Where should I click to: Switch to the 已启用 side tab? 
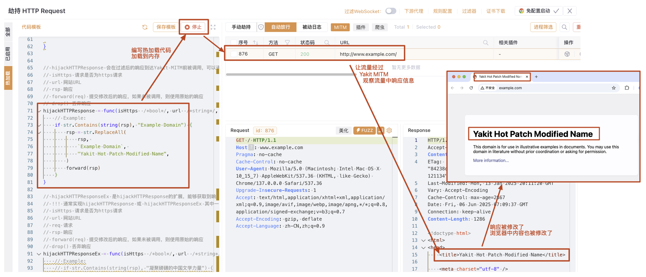(x=8, y=54)
